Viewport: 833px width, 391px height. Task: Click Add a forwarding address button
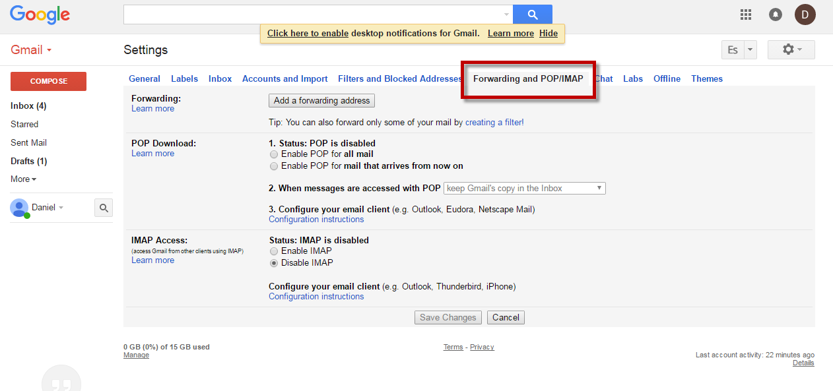[322, 101]
